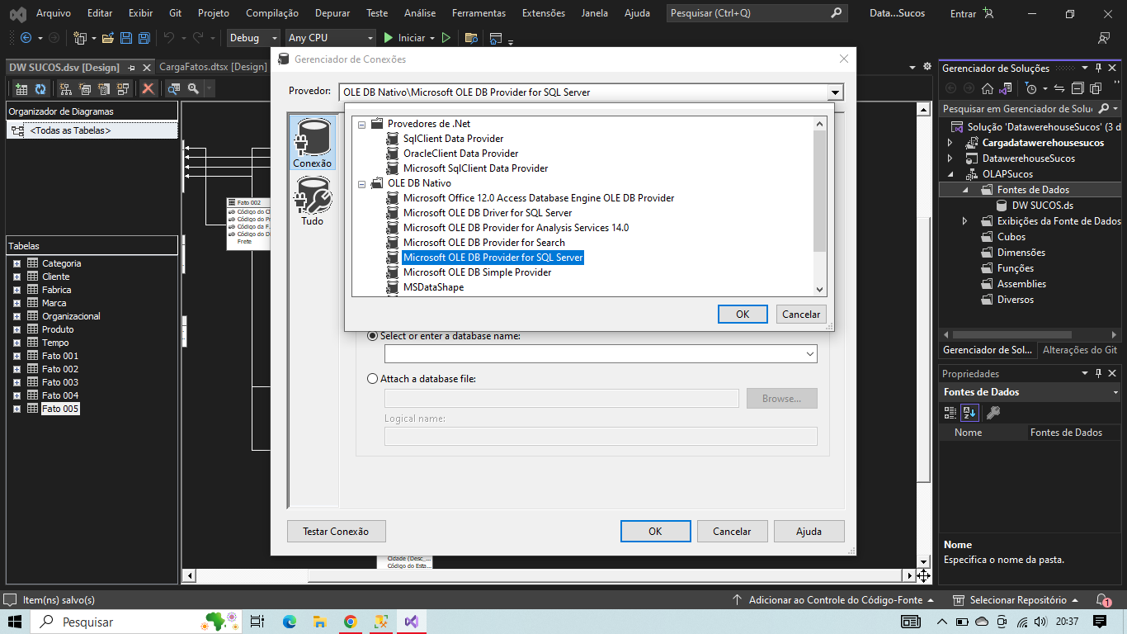Click OK in provider list popup

pos(743,315)
